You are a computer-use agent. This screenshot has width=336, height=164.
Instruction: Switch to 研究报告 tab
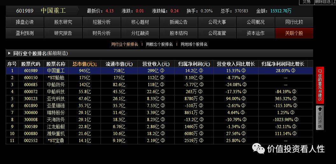tap(63, 33)
